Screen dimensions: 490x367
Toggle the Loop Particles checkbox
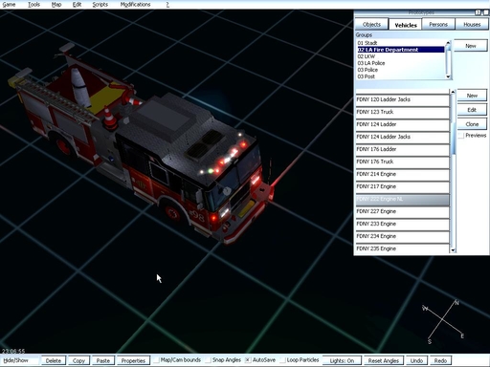[x=282, y=360]
